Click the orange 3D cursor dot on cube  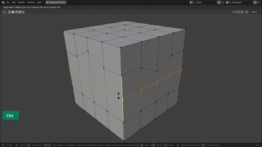tap(125, 70)
